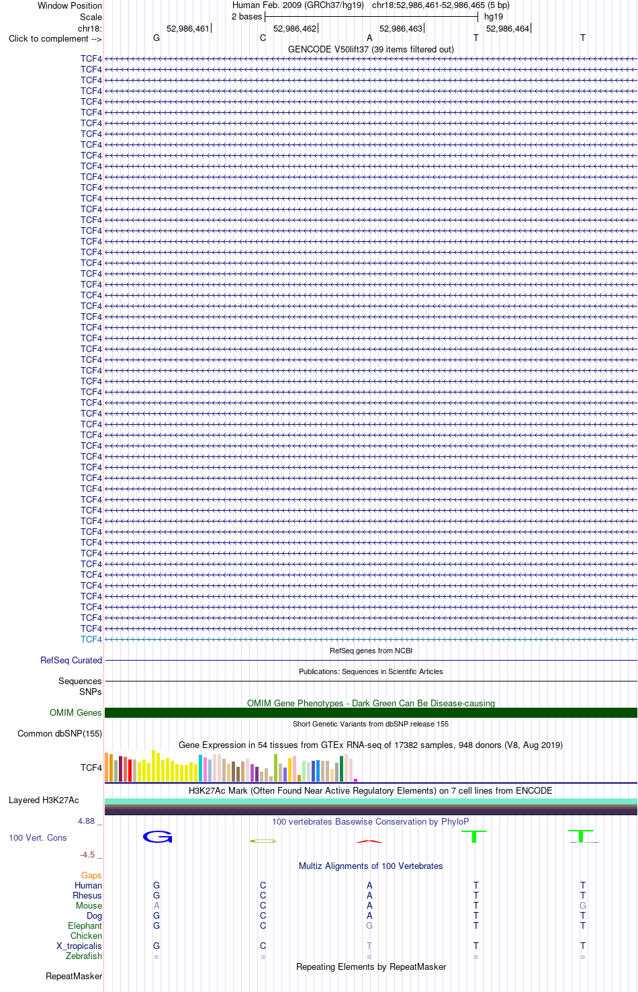The image size is (638, 992).
Task: Click the Zebrafish species label
Action: point(84,956)
